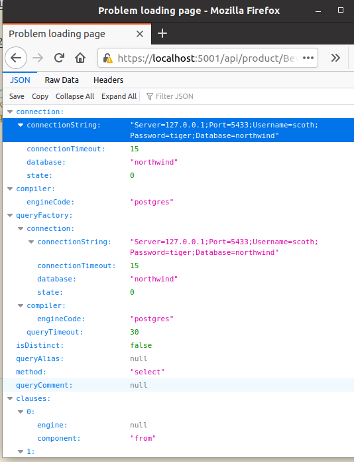Click the insecure connection lock warning icon
The height and width of the screenshot is (462, 354).
(x=107, y=58)
